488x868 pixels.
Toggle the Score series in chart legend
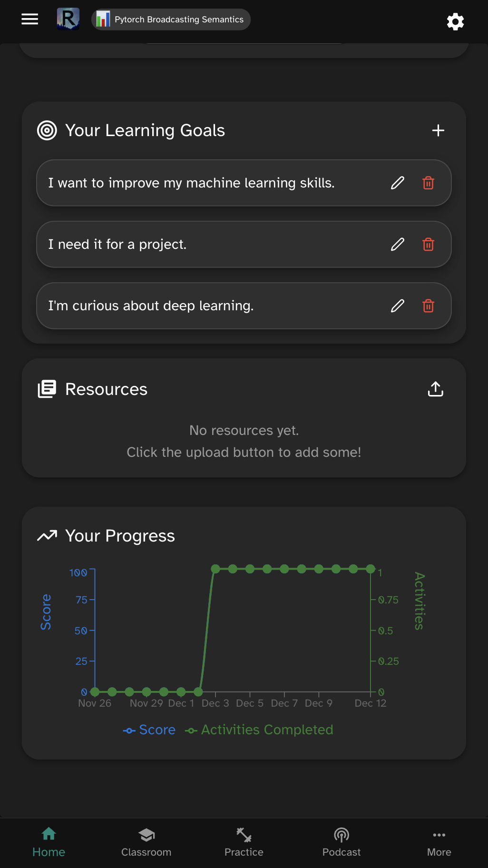pyautogui.click(x=149, y=730)
